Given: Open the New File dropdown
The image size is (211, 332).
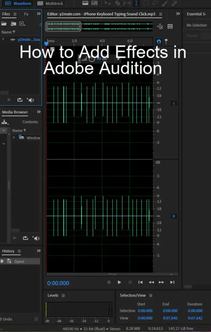Looking at the screenshot, I should click(x=22, y=24).
